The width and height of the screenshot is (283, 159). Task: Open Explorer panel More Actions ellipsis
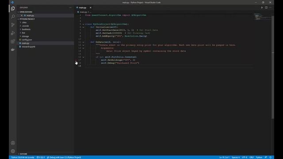(x=70, y=8)
